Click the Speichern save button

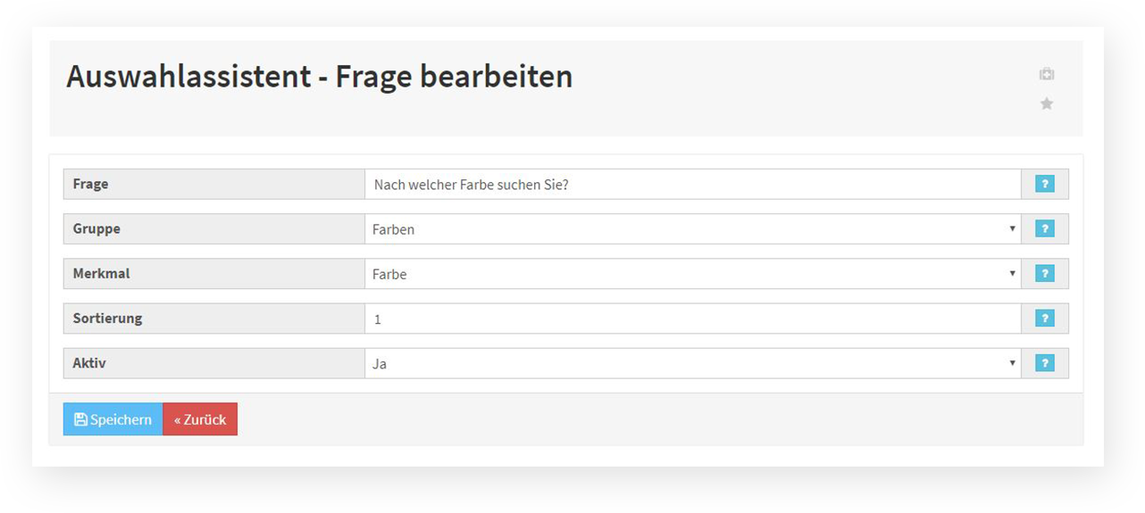[113, 419]
